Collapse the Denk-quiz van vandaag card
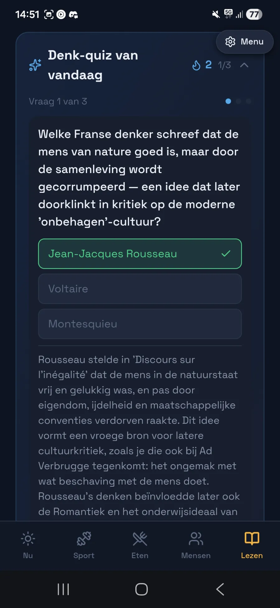Image resolution: width=280 pixels, height=608 pixels. 244,65
